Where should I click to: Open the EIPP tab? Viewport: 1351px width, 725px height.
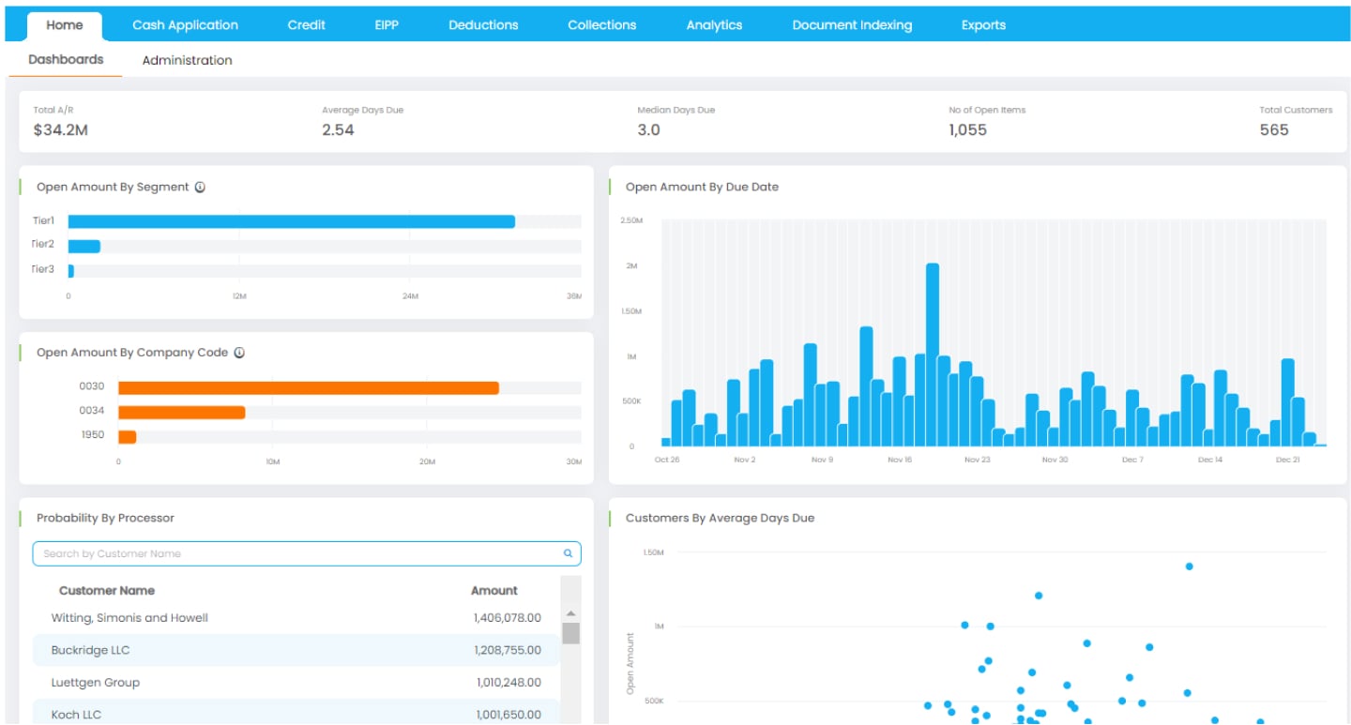coord(387,25)
